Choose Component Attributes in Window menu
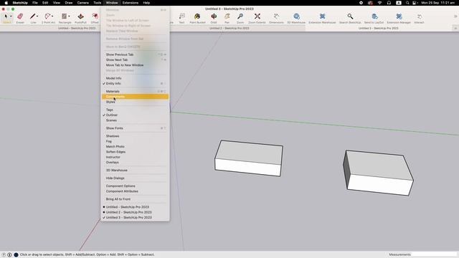This screenshot has height=258, width=459. pyautogui.click(x=135, y=191)
